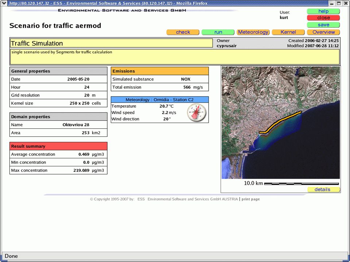The image size is (350, 262).
Task: Open the window menu icon in title bar
Action: 4,3
